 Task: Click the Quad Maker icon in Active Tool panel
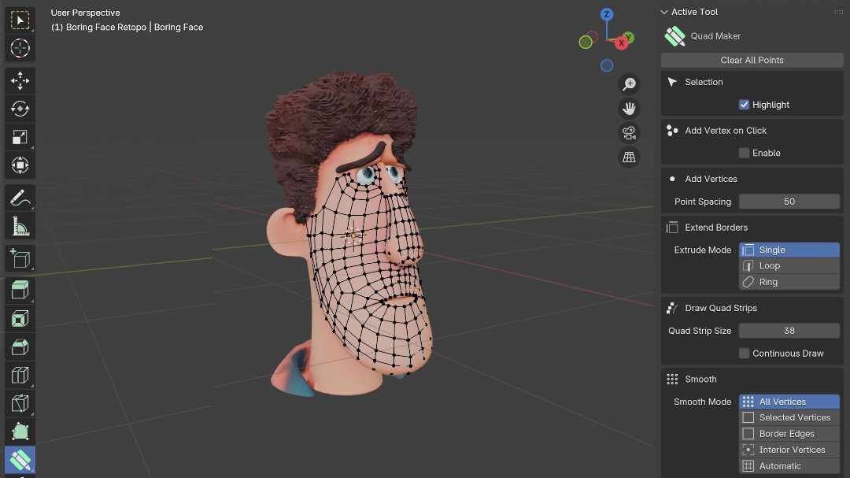click(675, 36)
